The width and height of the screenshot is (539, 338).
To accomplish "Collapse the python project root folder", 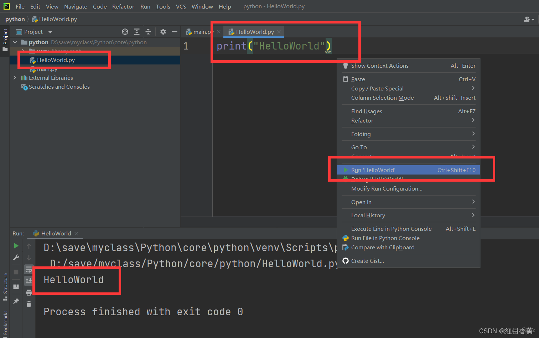I will pyautogui.click(x=15, y=42).
